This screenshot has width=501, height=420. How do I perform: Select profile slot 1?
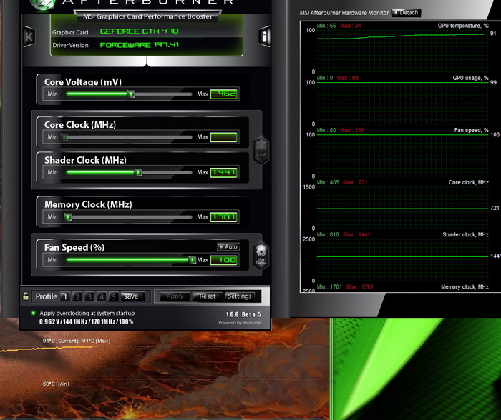coord(65,297)
